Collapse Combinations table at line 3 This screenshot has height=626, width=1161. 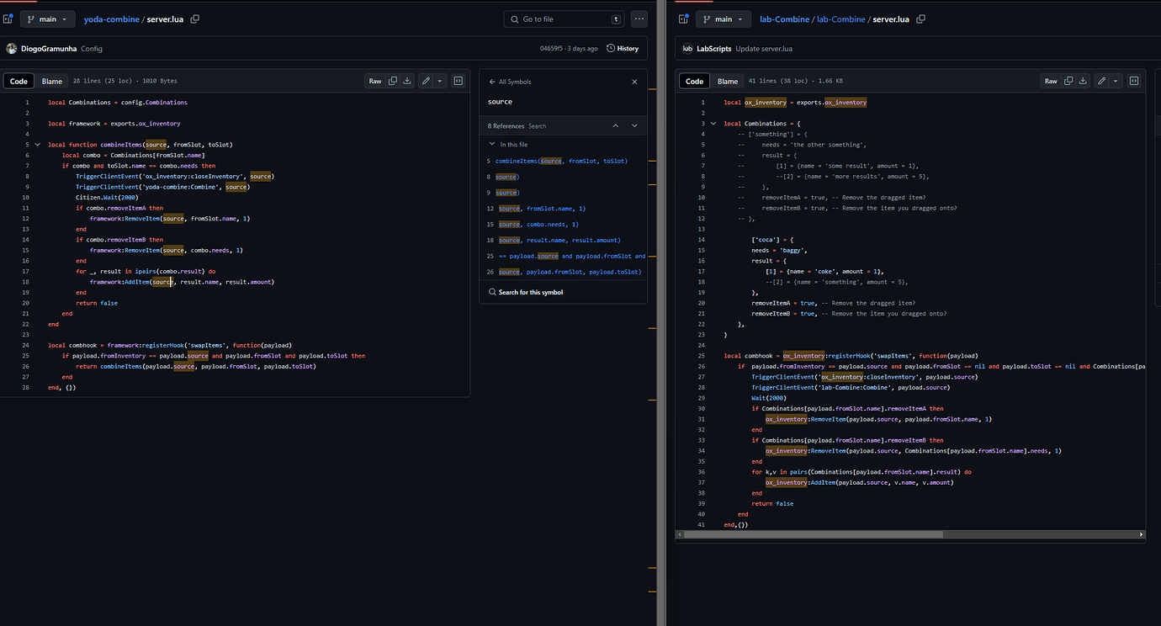[x=713, y=124]
